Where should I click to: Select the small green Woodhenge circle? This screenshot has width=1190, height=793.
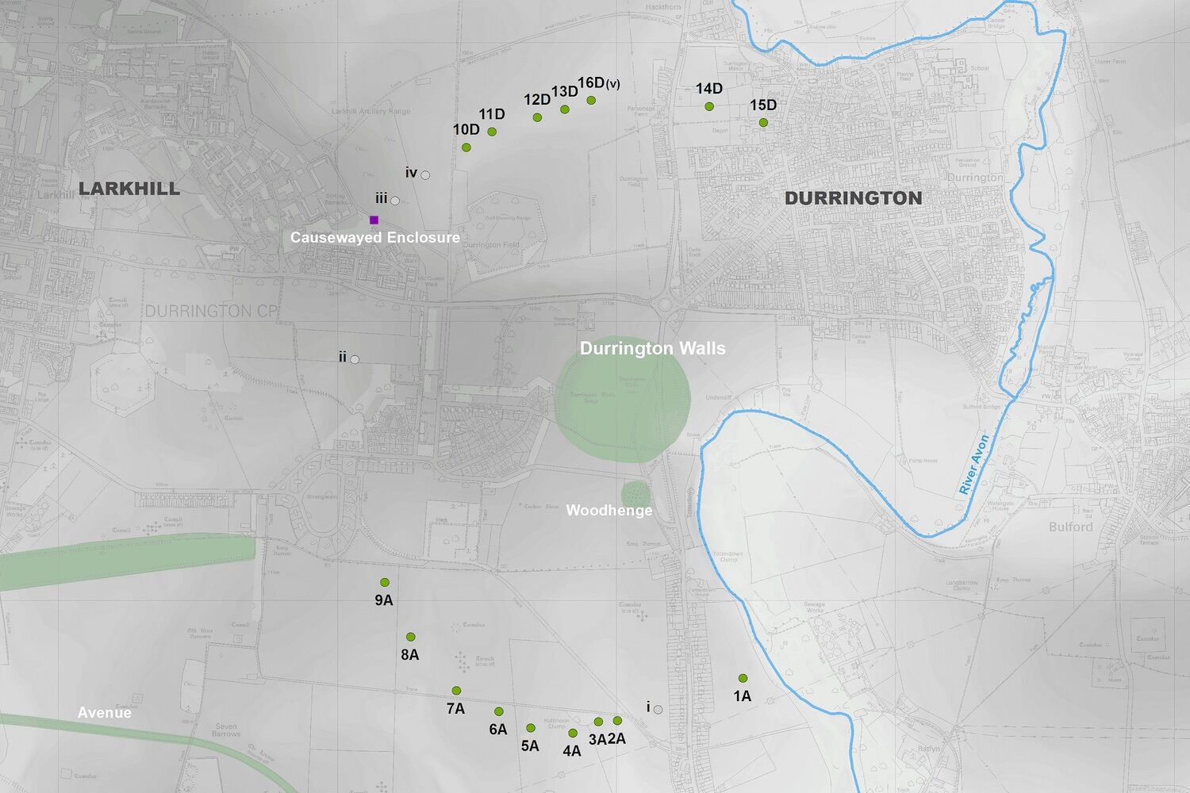(635, 493)
